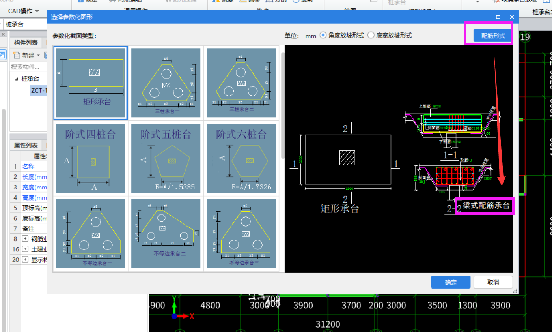This screenshot has width=552, height=332.
Task: Expand the 钢筋业务 property group in row 8
Action: tap(25, 239)
